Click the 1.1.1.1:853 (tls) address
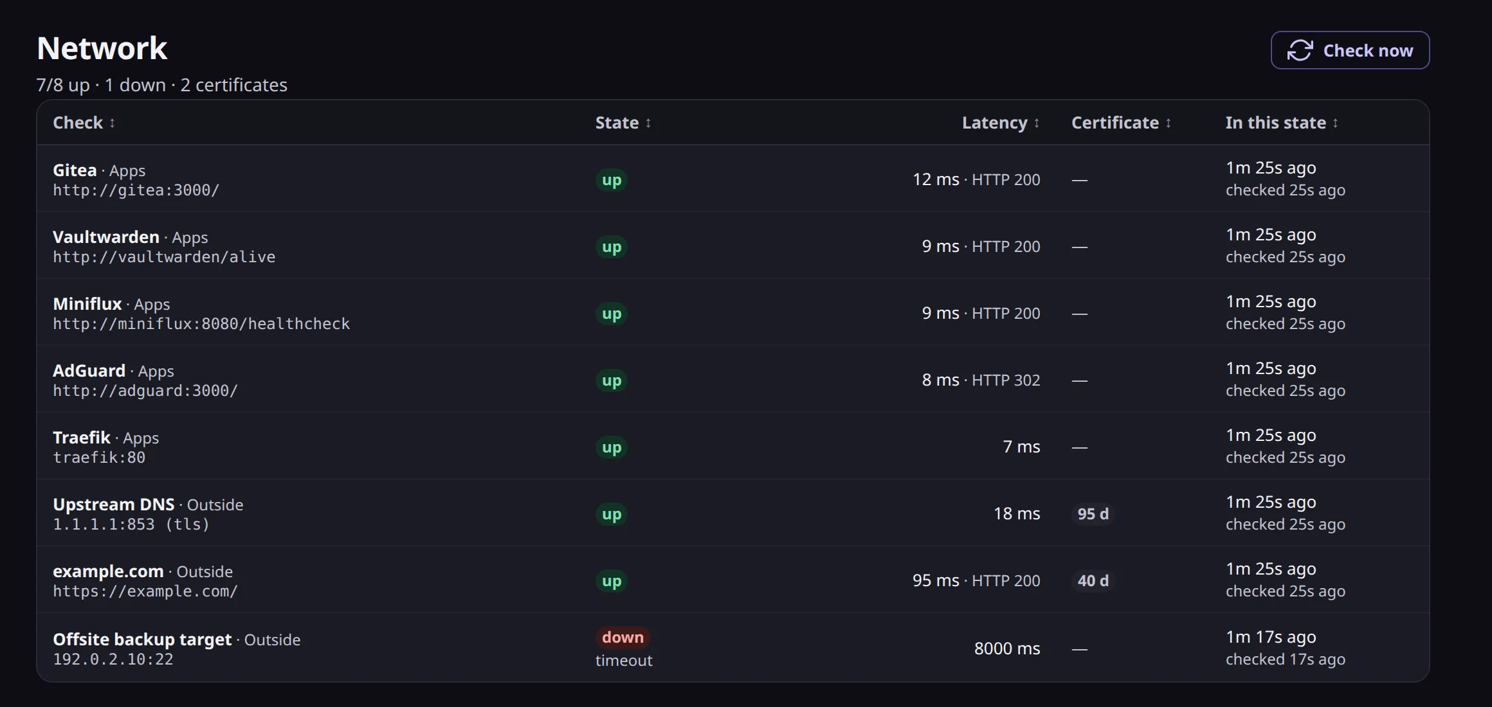The height and width of the screenshot is (707, 1492). (131, 524)
